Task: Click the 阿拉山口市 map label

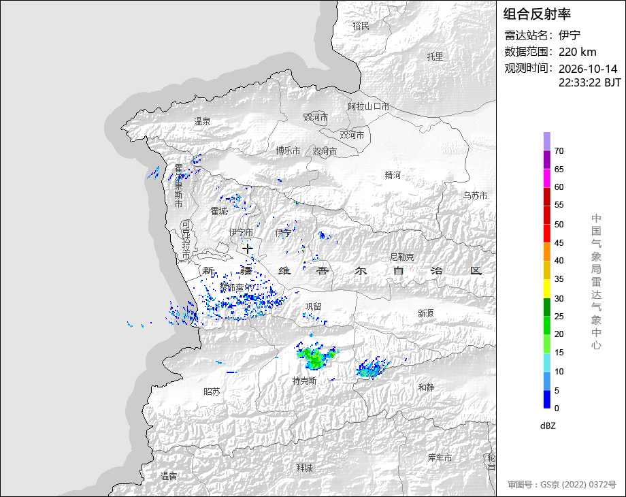Action: (x=369, y=107)
